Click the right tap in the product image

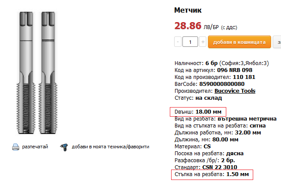tap(46, 74)
